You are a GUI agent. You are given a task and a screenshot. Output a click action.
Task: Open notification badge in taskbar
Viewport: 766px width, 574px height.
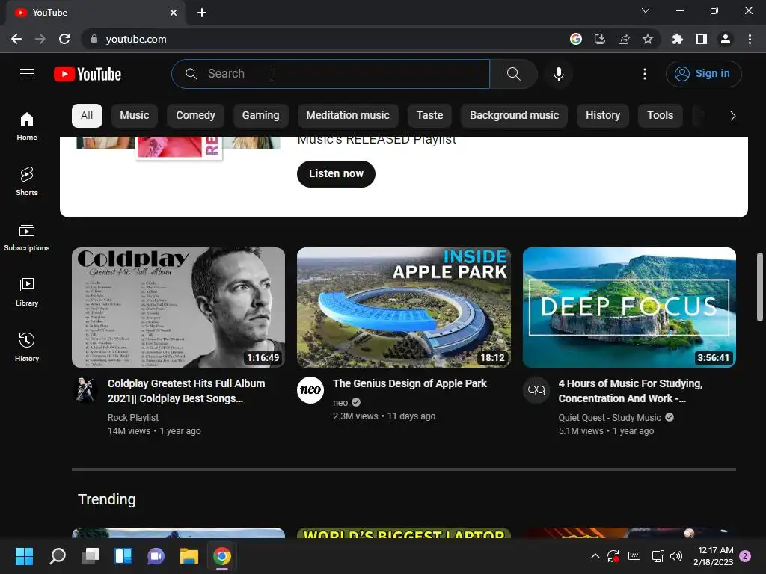pos(745,556)
